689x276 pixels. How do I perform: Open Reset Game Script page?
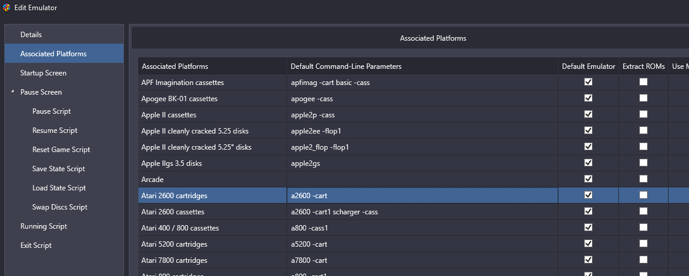point(64,150)
